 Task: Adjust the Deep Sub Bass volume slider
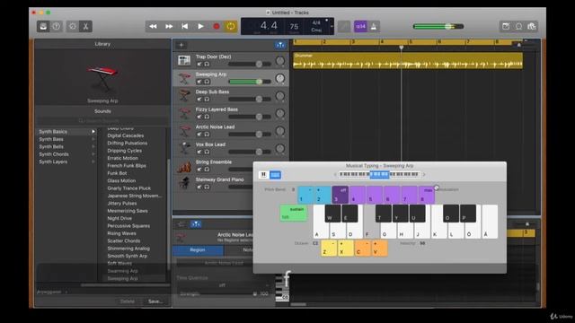point(250,99)
